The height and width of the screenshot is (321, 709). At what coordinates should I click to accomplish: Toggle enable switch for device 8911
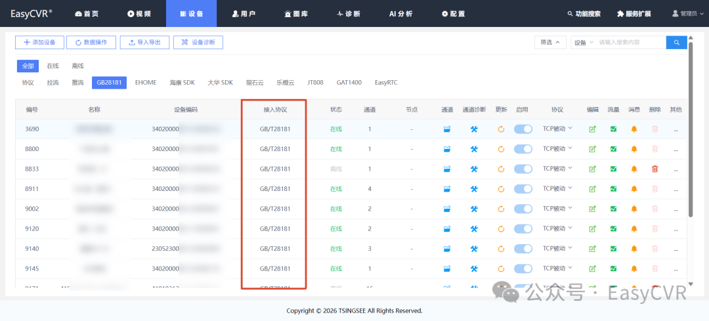click(x=523, y=189)
